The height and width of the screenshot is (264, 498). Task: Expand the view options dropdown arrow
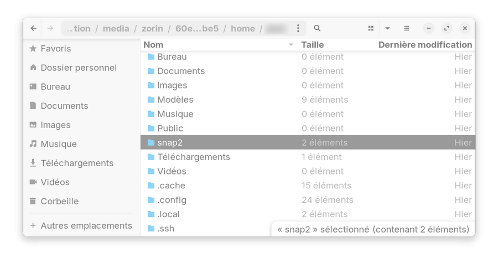point(388,28)
